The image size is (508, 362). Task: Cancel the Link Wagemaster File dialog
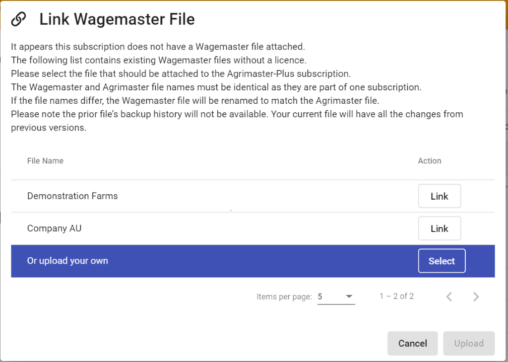412,343
